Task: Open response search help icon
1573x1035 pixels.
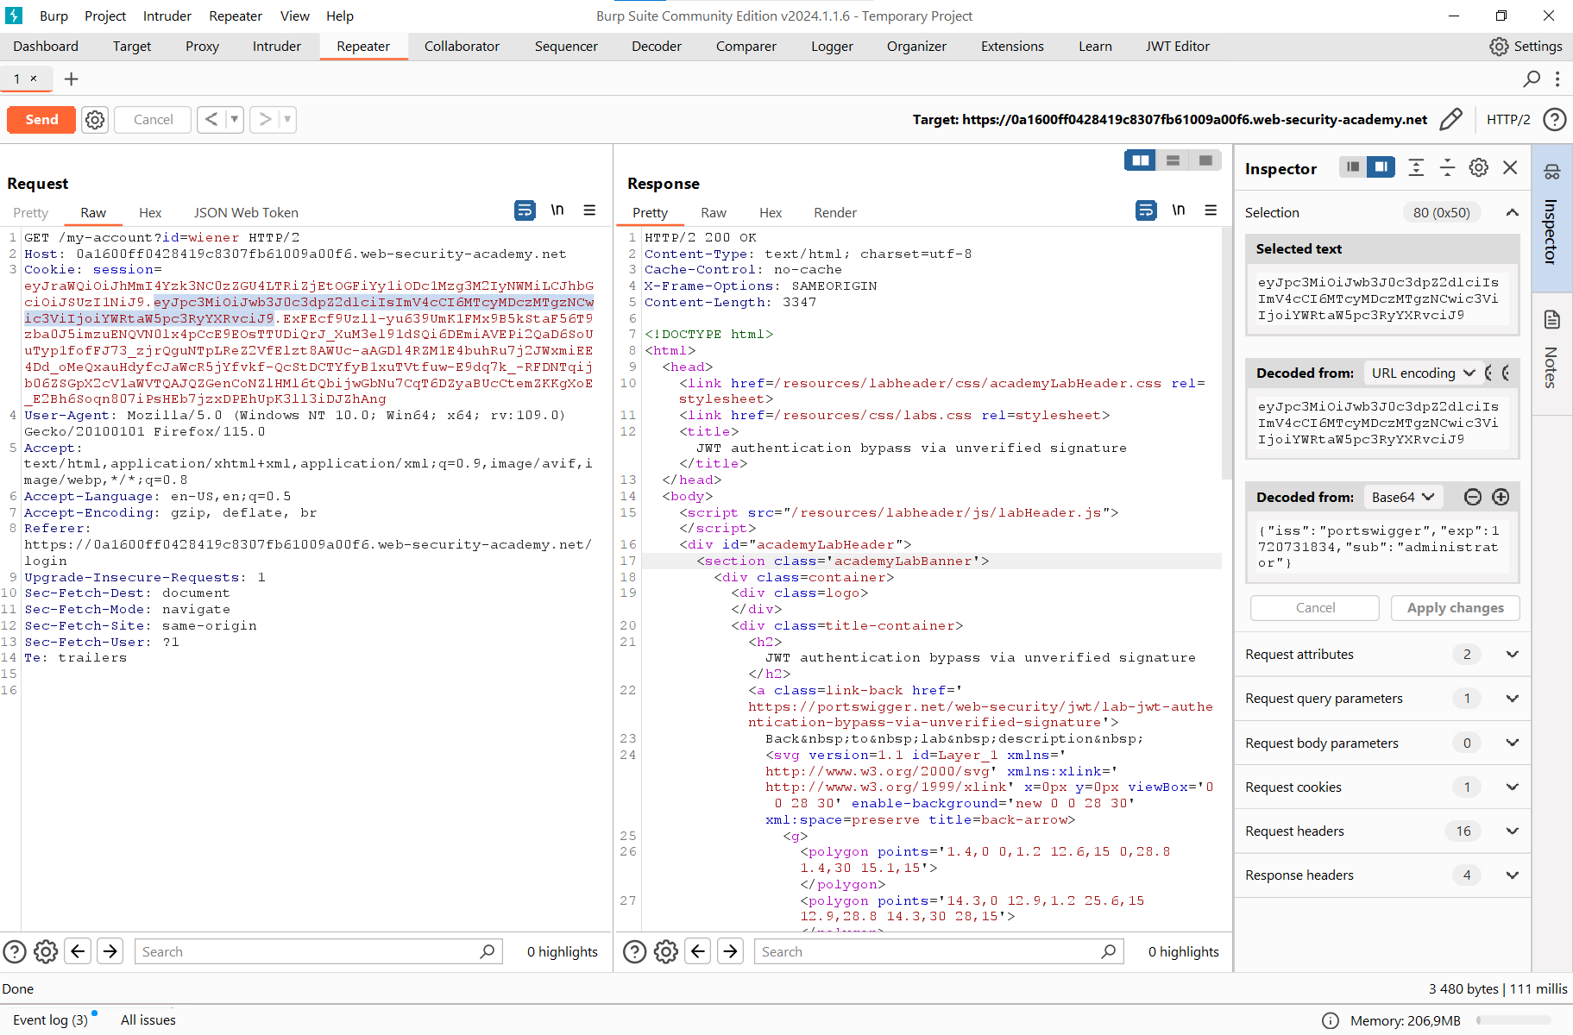Action: pyautogui.click(x=634, y=951)
